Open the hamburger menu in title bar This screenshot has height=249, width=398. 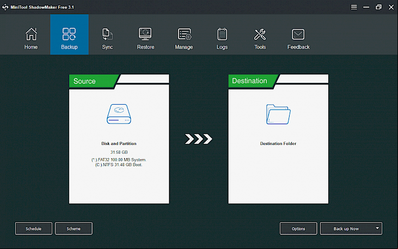[354, 7]
